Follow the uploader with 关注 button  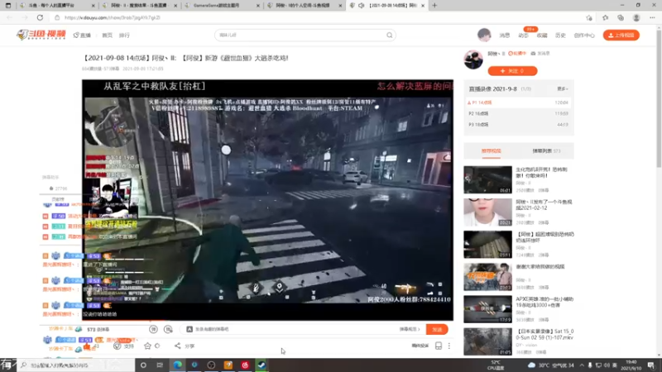click(x=512, y=71)
